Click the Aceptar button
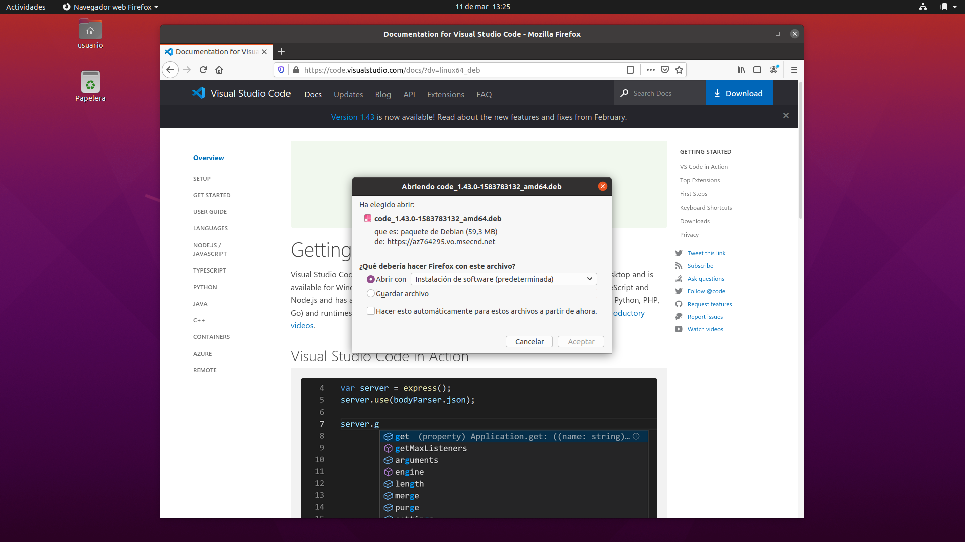The image size is (965, 542). pos(581,341)
